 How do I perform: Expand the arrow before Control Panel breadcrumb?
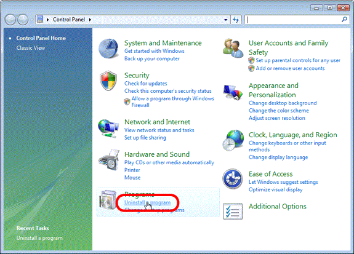click(x=48, y=20)
